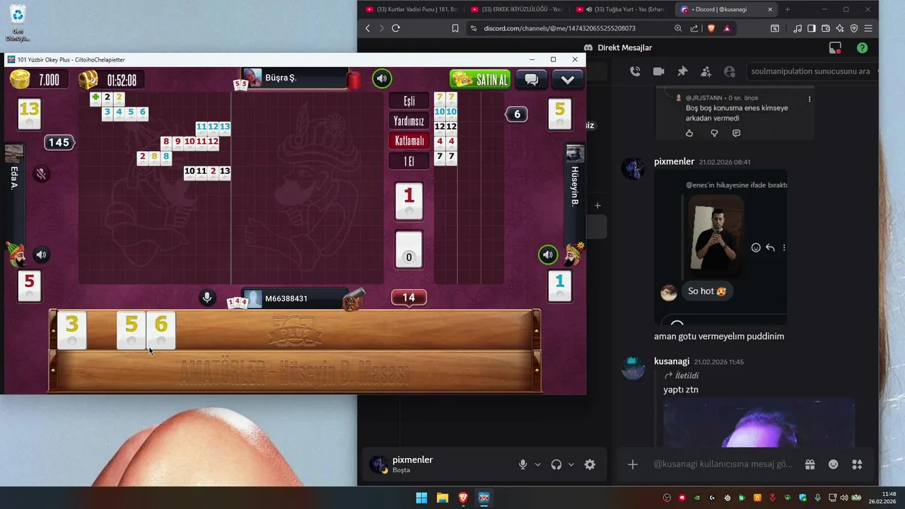Click the SATIN AL purchase button
Image resolution: width=905 pixels, height=509 pixels.
coord(480,79)
